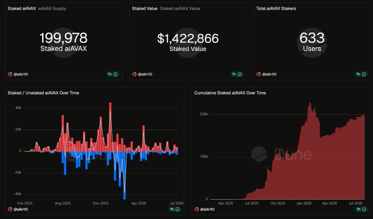Click Feb 2025 label on bar chart
Image resolution: width=373 pixels, height=219 pixels.
(x=25, y=203)
